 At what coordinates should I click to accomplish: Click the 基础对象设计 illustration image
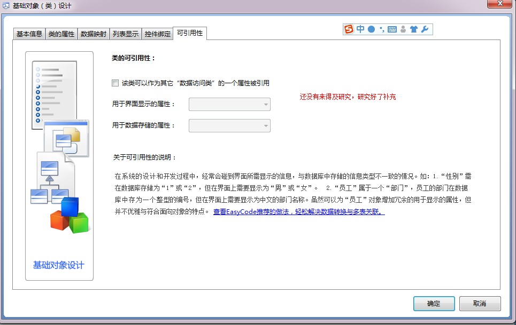pos(59,147)
